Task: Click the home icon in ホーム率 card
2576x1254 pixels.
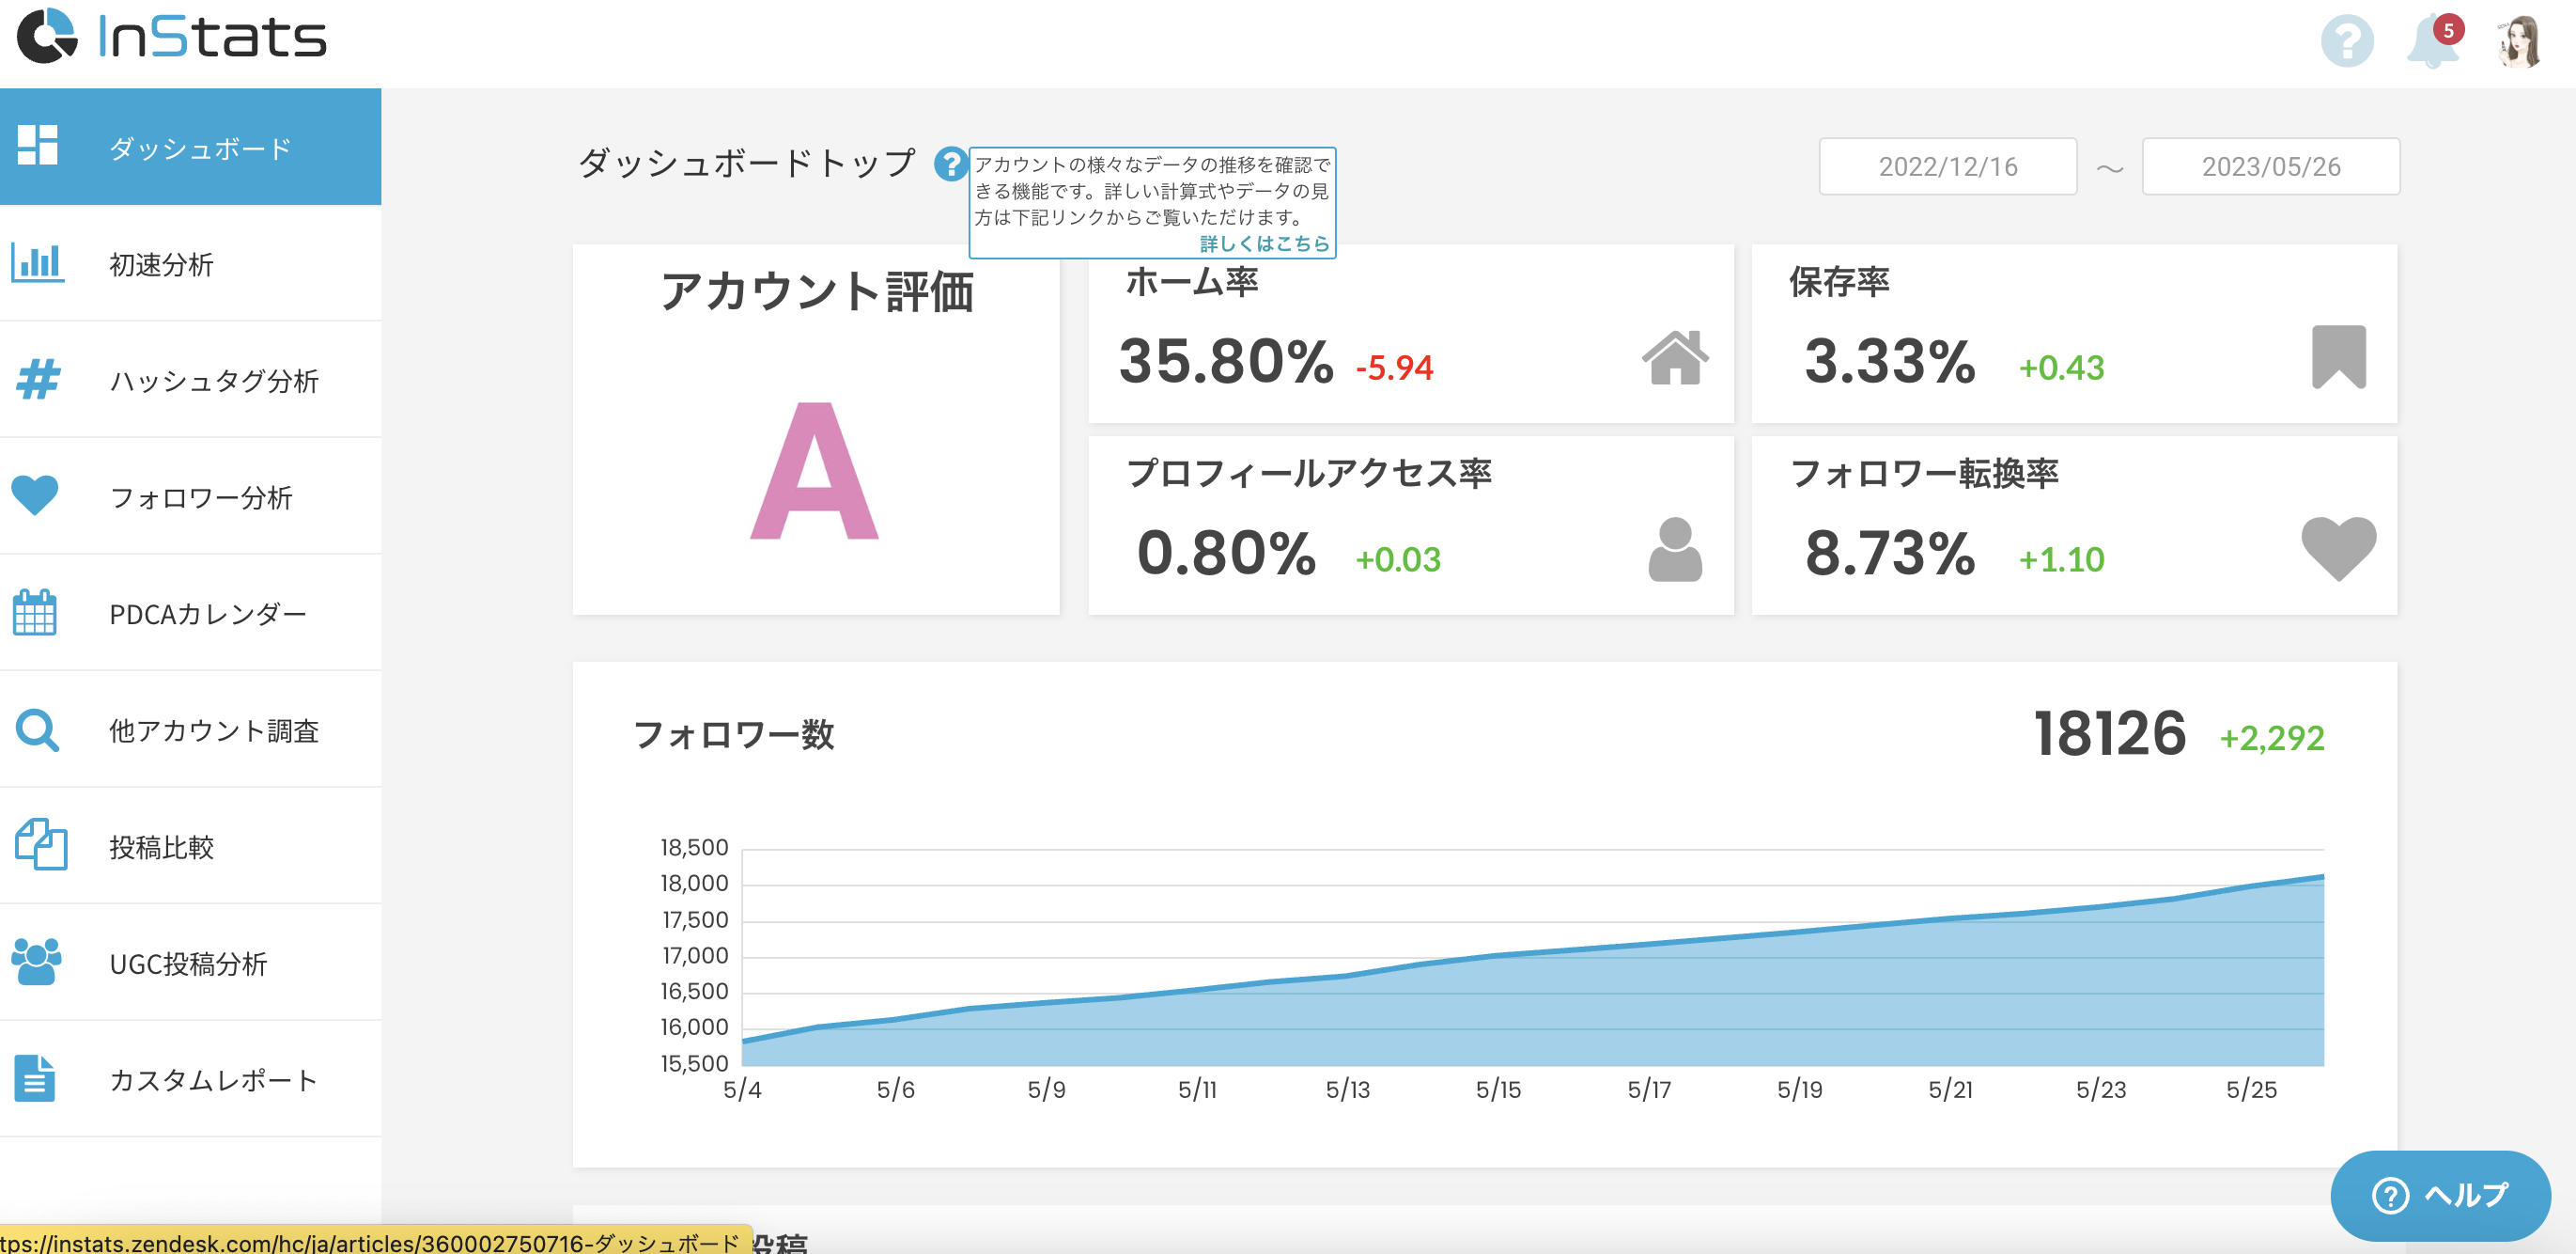Action: coord(1674,357)
